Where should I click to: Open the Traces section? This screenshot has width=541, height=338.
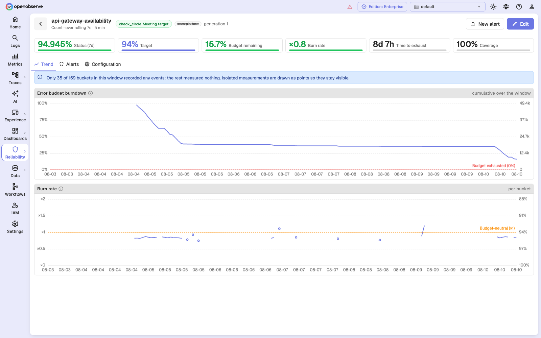coord(15,78)
